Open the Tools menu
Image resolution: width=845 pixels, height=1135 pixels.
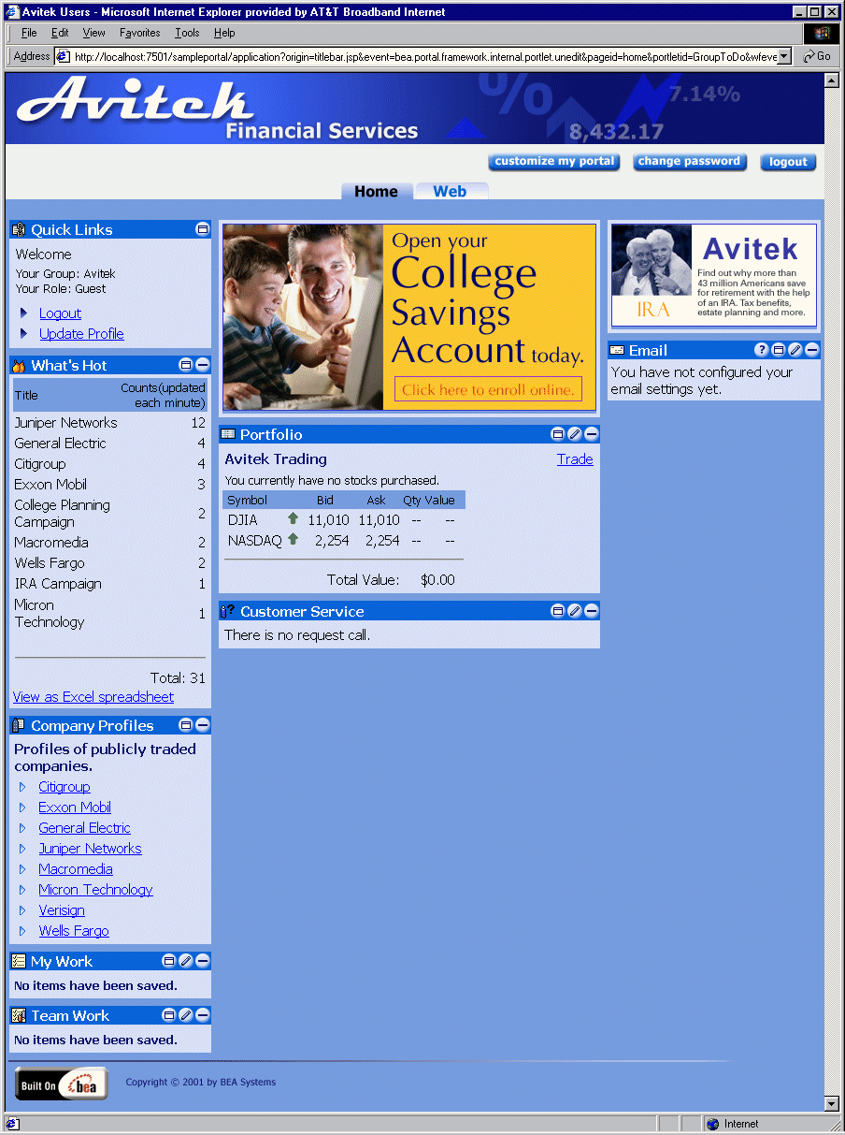pos(187,33)
